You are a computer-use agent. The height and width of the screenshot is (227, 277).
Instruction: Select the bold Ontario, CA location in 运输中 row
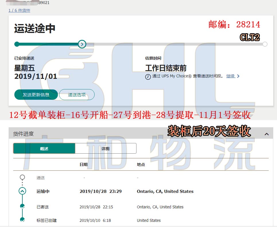click(165, 191)
